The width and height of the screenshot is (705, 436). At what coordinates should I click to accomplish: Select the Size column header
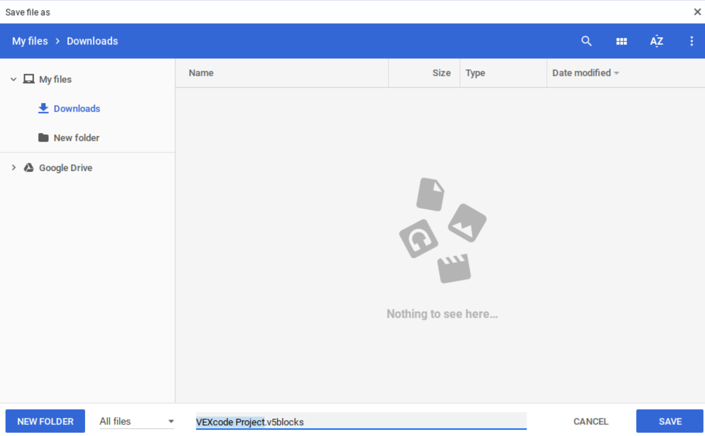coord(441,73)
